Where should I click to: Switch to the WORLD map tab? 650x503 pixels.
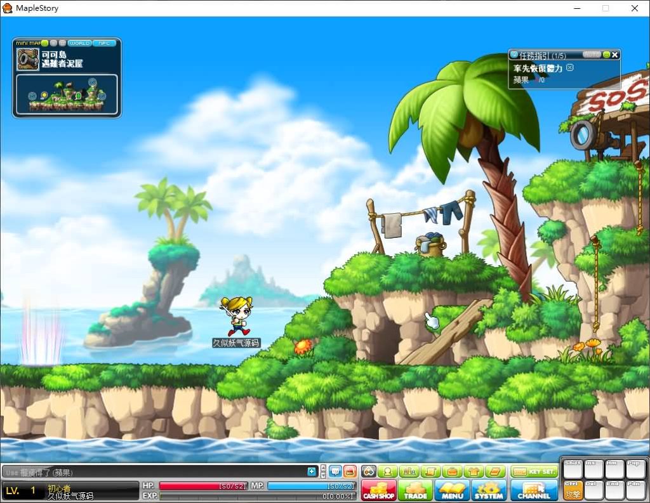[79, 43]
